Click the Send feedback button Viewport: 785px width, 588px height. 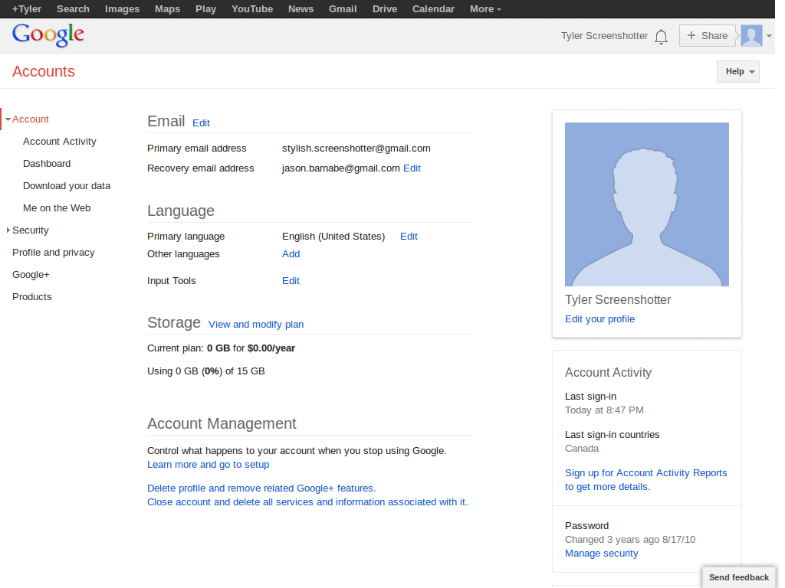pos(738,577)
